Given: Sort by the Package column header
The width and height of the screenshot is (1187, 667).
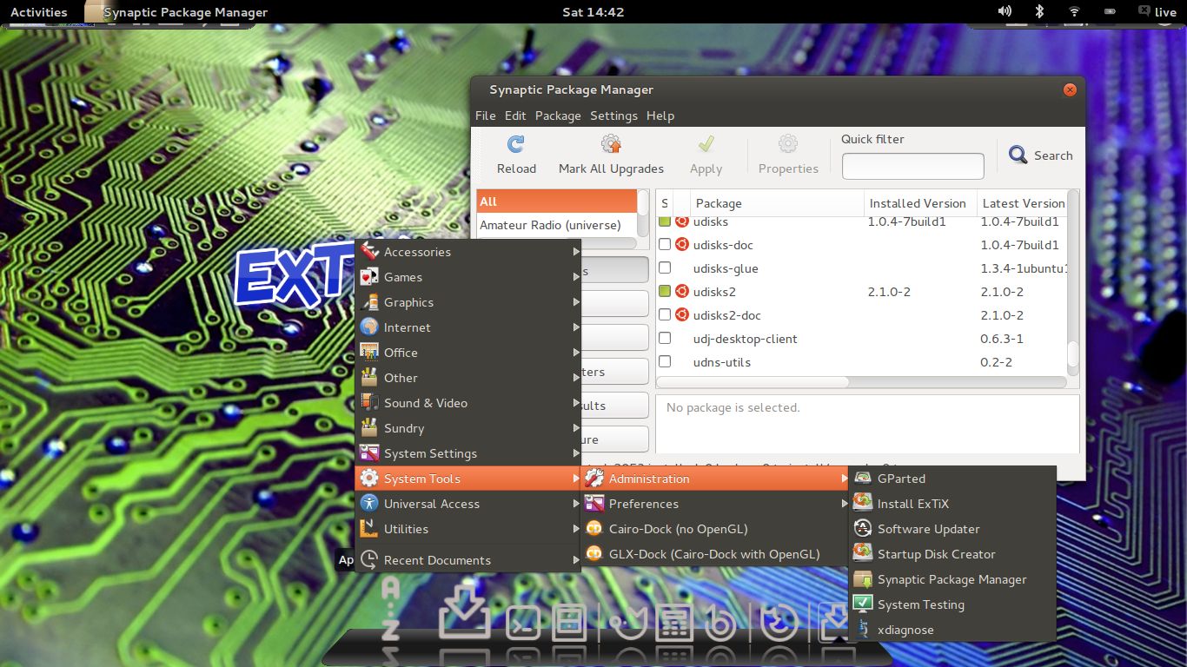Looking at the screenshot, I should click(x=777, y=203).
